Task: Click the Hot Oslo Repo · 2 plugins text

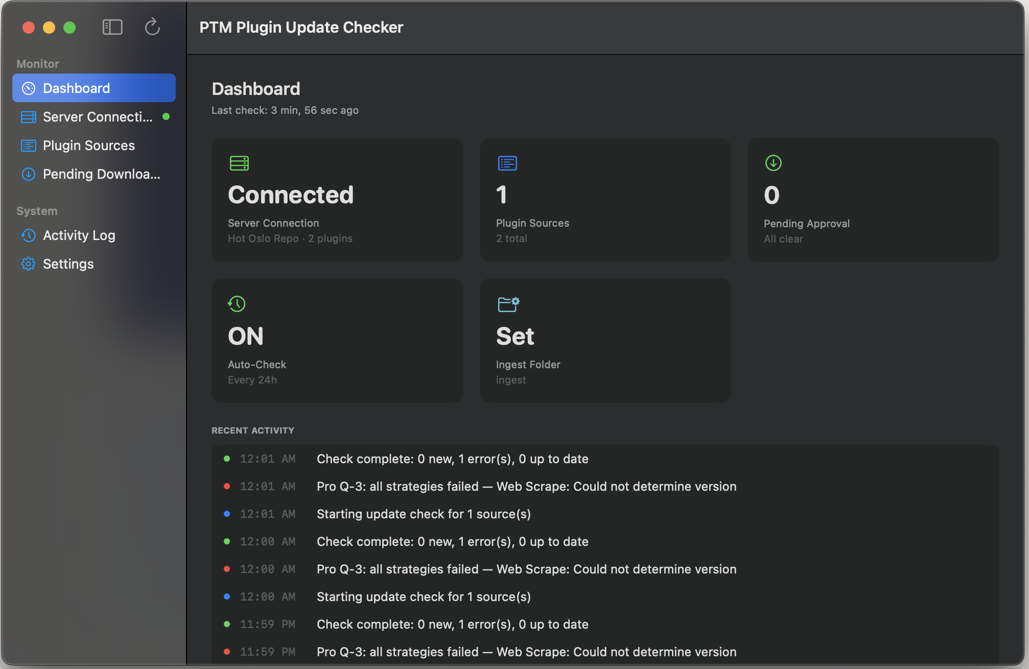Action: tap(290, 238)
